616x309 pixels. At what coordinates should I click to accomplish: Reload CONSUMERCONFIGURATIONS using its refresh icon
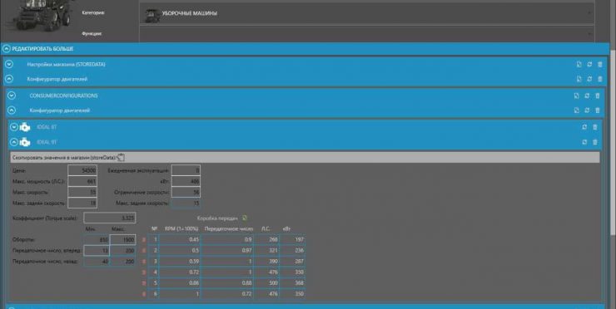(587, 96)
